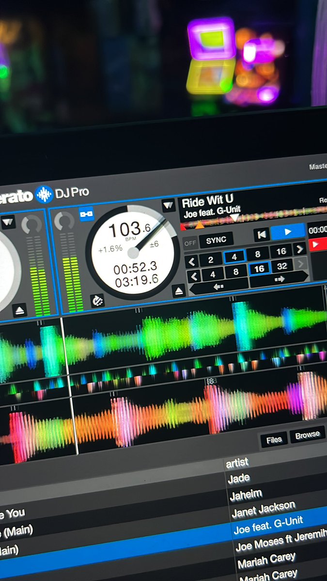
Task: Select beat jump size 32
Action: [282, 266]
